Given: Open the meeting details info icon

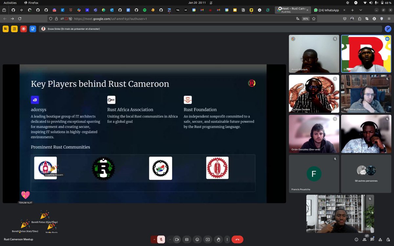Looking at the screenshot, I should point(357,239).
